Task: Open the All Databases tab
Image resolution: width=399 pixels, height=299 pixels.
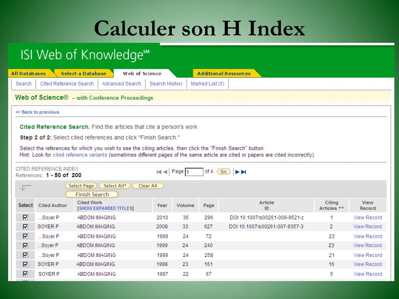Action: pyautogui.click(x=28, y=74)
